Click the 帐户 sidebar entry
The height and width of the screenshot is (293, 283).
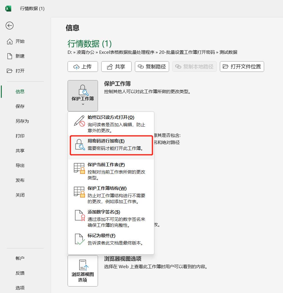pyautogui.click(x=20, y=258)
